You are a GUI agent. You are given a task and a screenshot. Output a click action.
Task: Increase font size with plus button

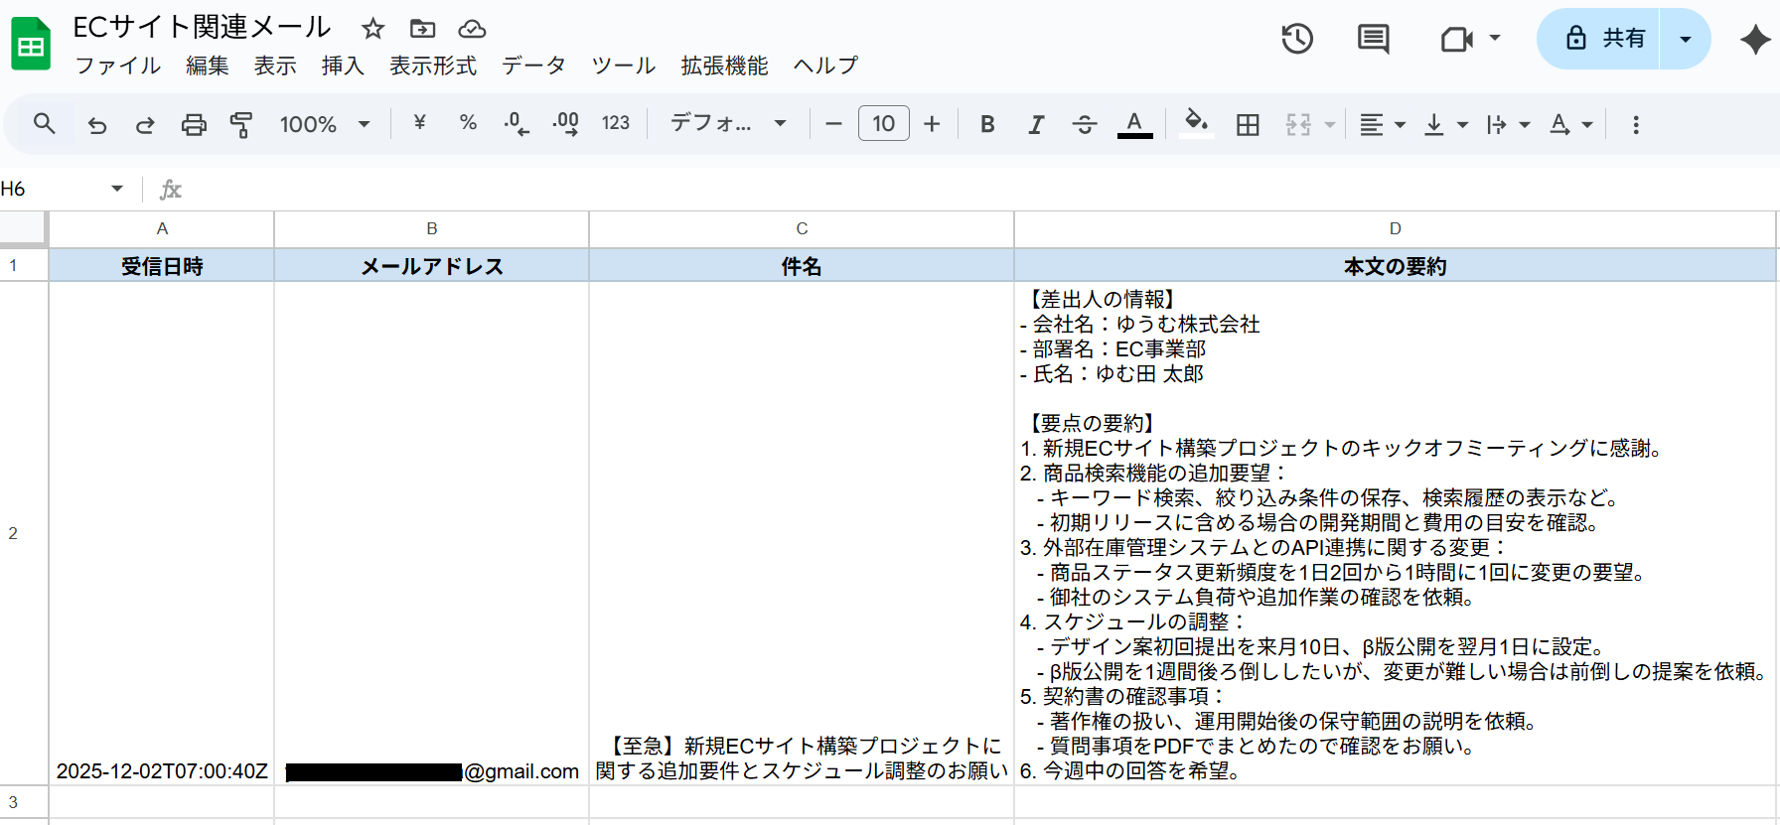pos(932,124)
